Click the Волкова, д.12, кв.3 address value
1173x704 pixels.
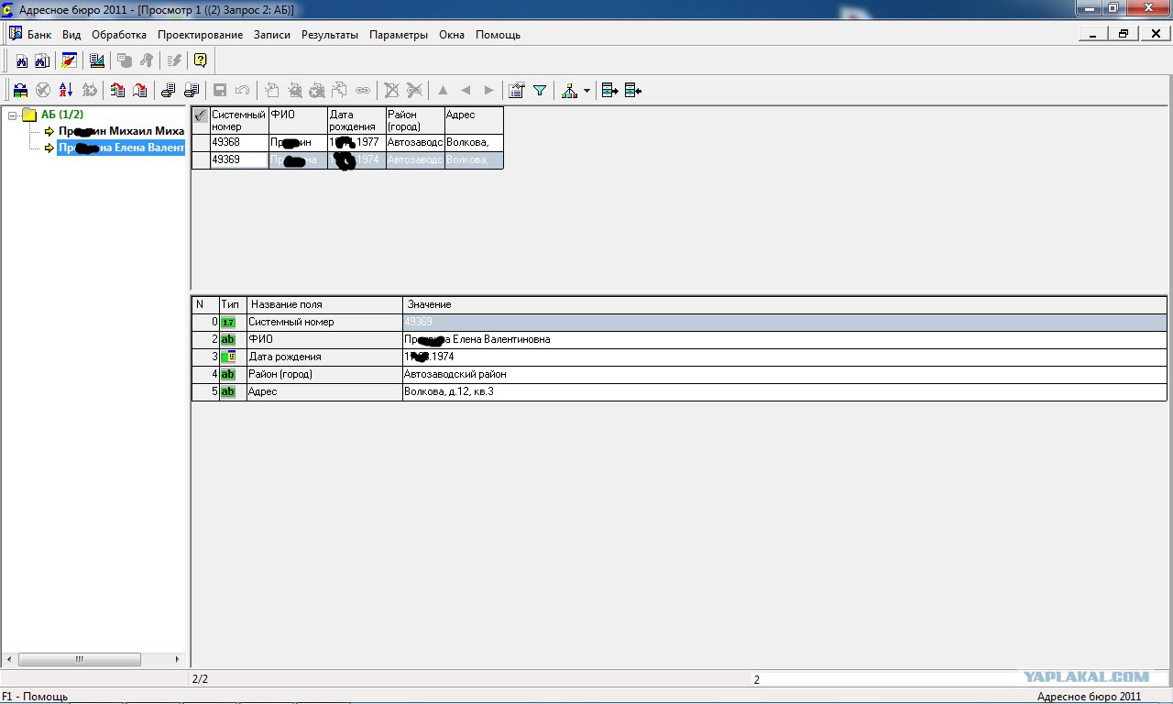(x=784, y=391)
